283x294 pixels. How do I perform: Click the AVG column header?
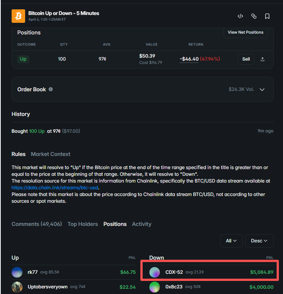(107, 45)
